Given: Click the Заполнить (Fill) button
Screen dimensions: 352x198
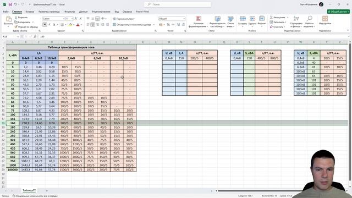Looking at the screenshot, I should 278,22.
